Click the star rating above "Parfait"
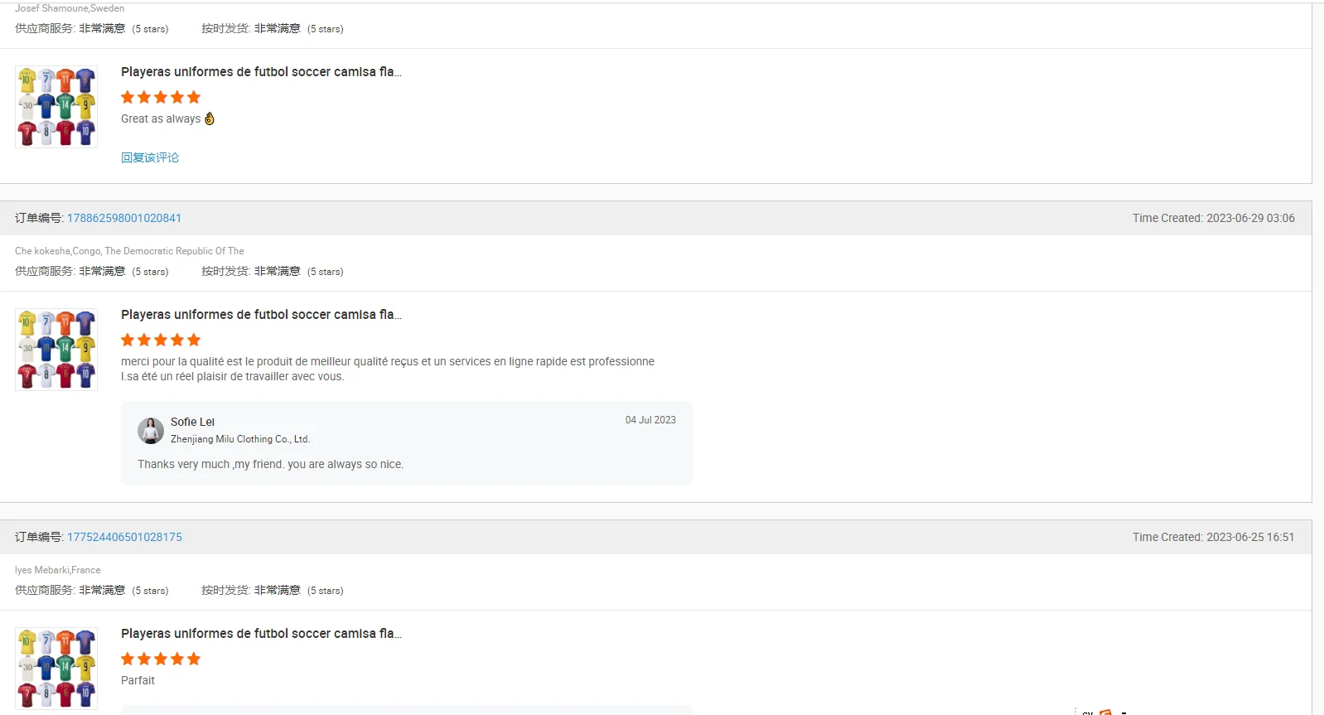This screenshot has width=1324, height=715. (x=161, y=659)
